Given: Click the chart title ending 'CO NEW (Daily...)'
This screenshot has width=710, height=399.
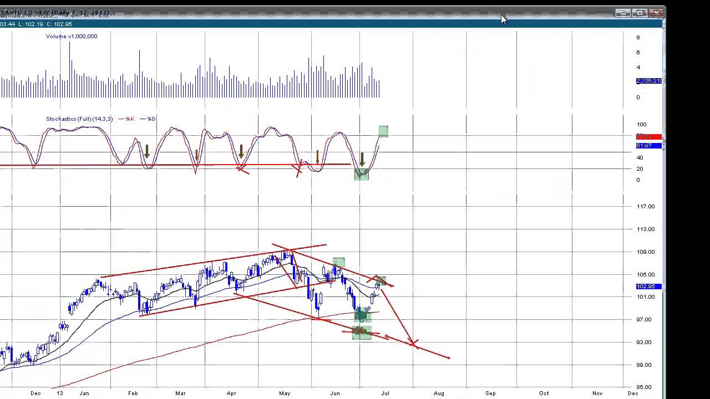Looking at the screenshot, I should pyautogui.click(x=54, y=13).
